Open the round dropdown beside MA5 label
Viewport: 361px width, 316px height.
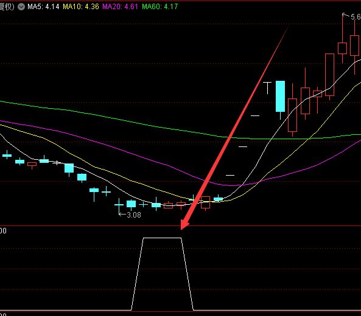pyautogui.click(x=21, y=7)
